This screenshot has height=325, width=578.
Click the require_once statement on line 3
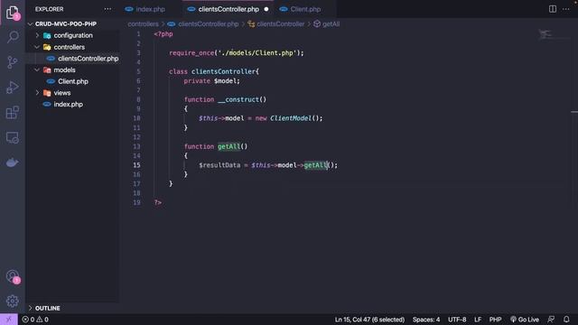pyautogui.click(x=237, y=53)
